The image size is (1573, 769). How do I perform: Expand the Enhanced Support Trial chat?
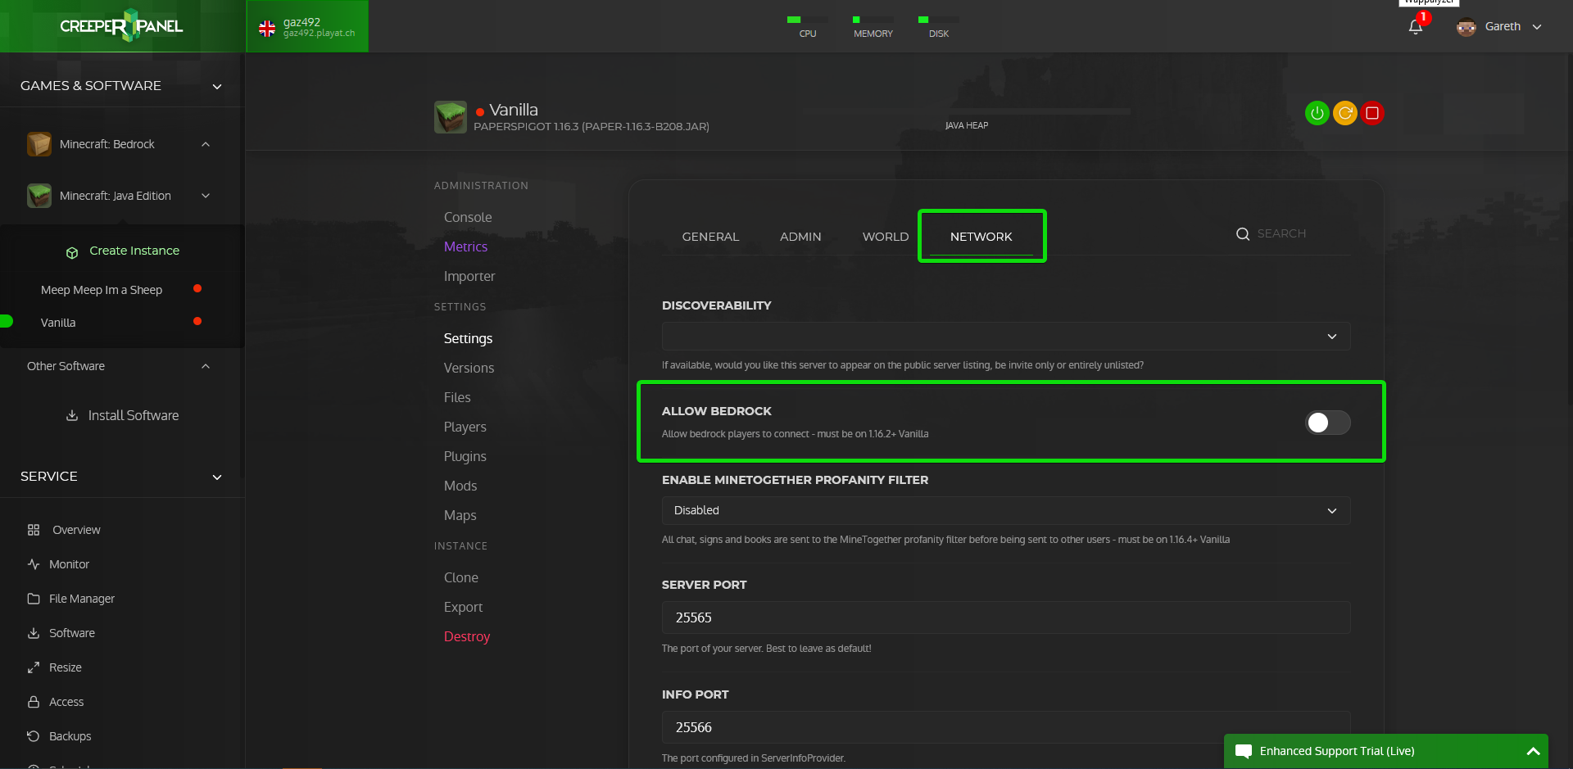[1534, 751]
